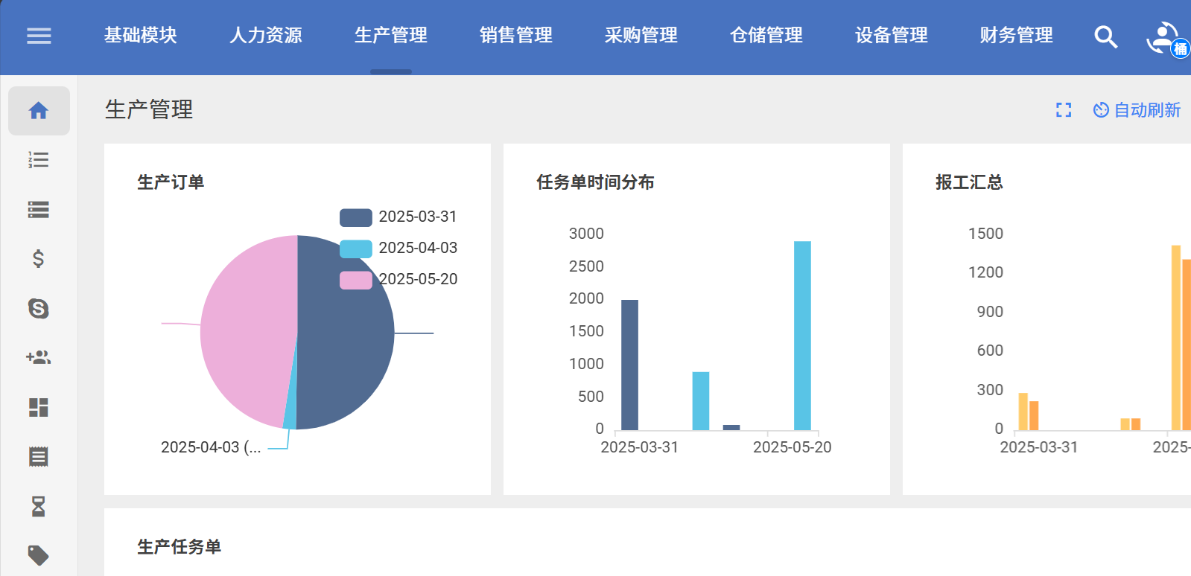Open the 设备管理 menu
1191x576 pixels.
click(x=892, y=35)
